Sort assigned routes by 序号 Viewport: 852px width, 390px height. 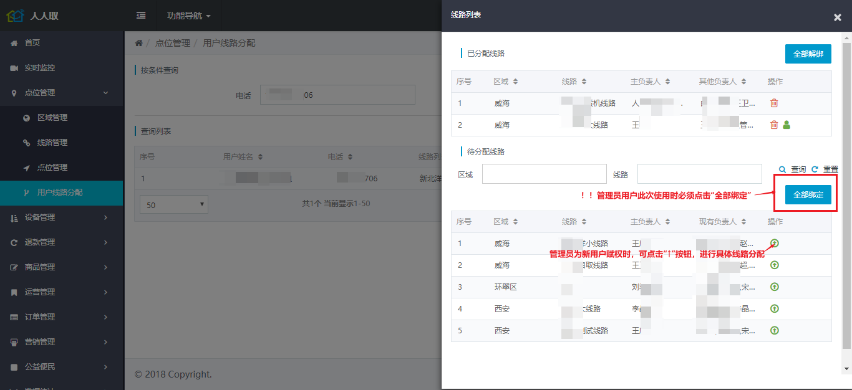pyautogui.click(x=464, y=82)
